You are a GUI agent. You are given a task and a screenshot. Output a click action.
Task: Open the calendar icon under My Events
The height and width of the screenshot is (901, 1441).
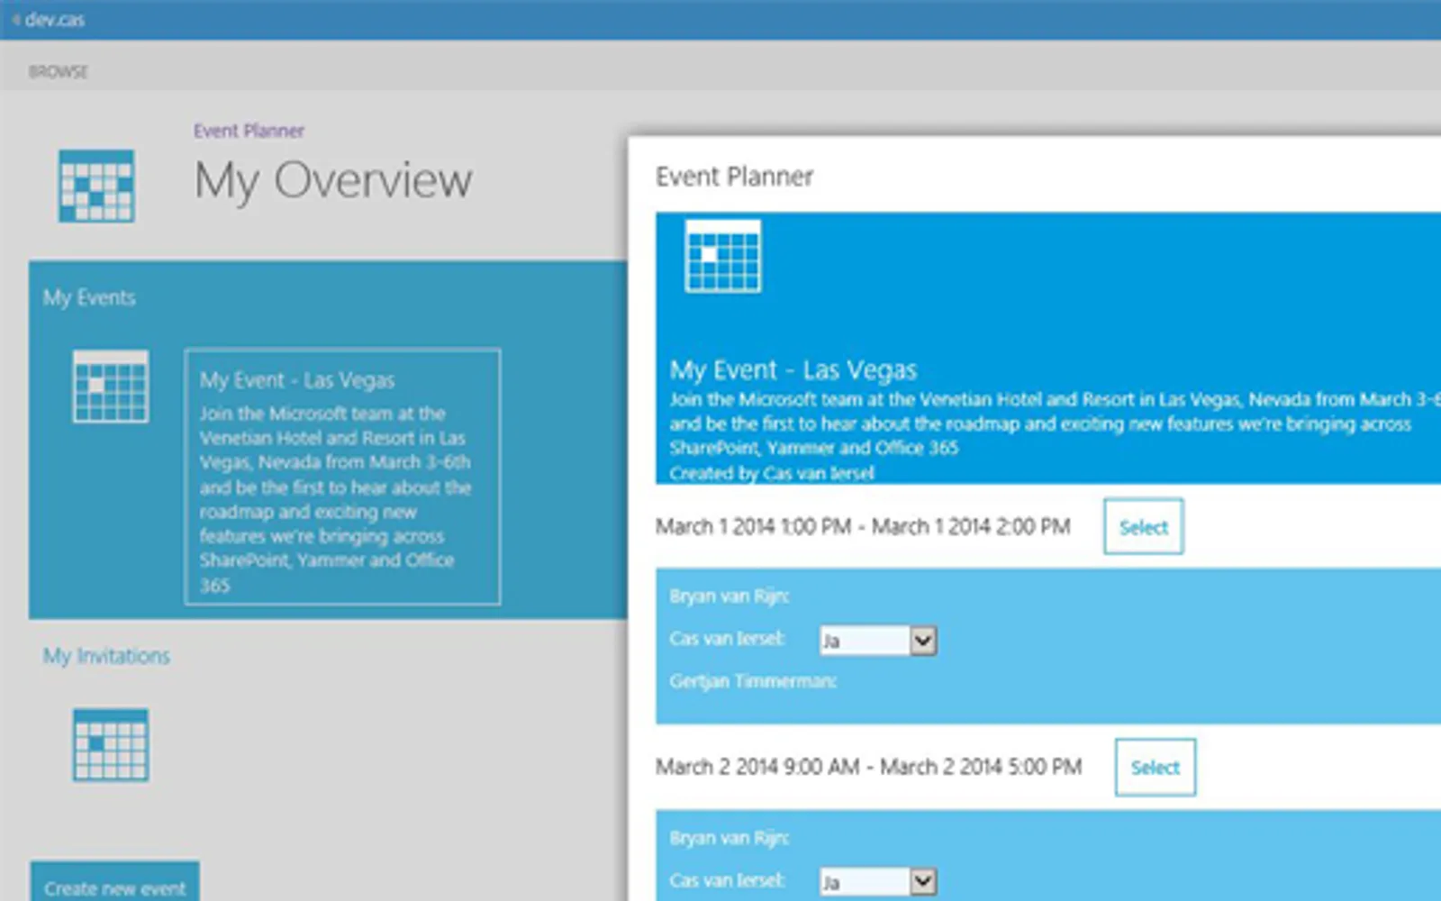pyautogui.click(x=111, y=387)
